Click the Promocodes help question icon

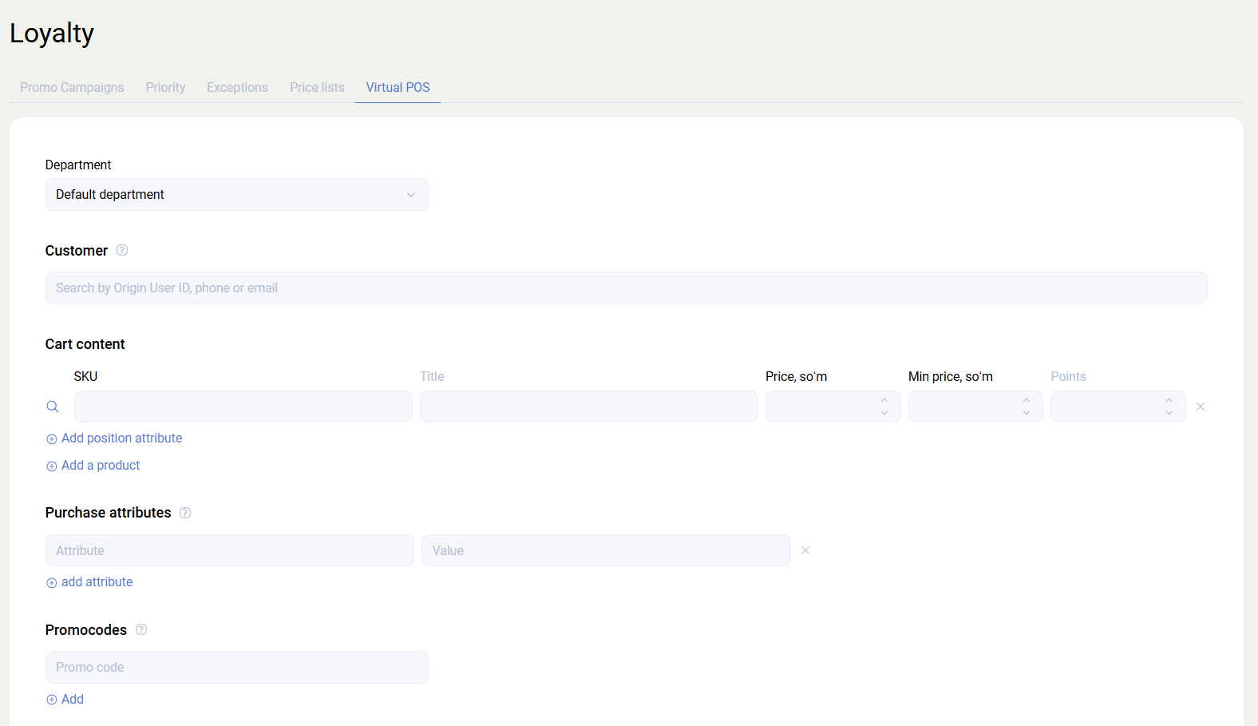point(141,629)
